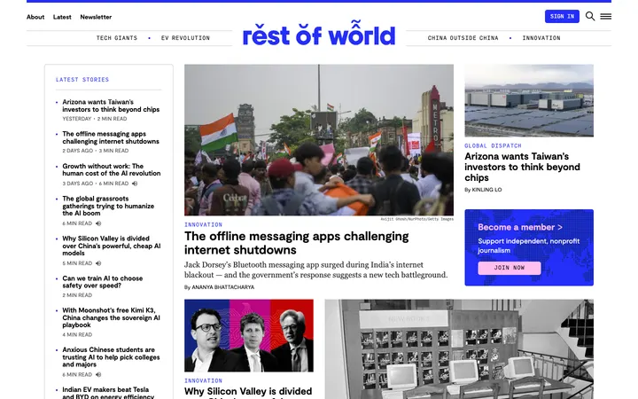Click '4 MIN READ' under Kimi K3 story

(x=77, y=334)
